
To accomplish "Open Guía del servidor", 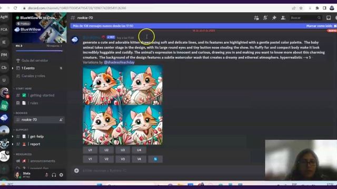I will [39, 60].
